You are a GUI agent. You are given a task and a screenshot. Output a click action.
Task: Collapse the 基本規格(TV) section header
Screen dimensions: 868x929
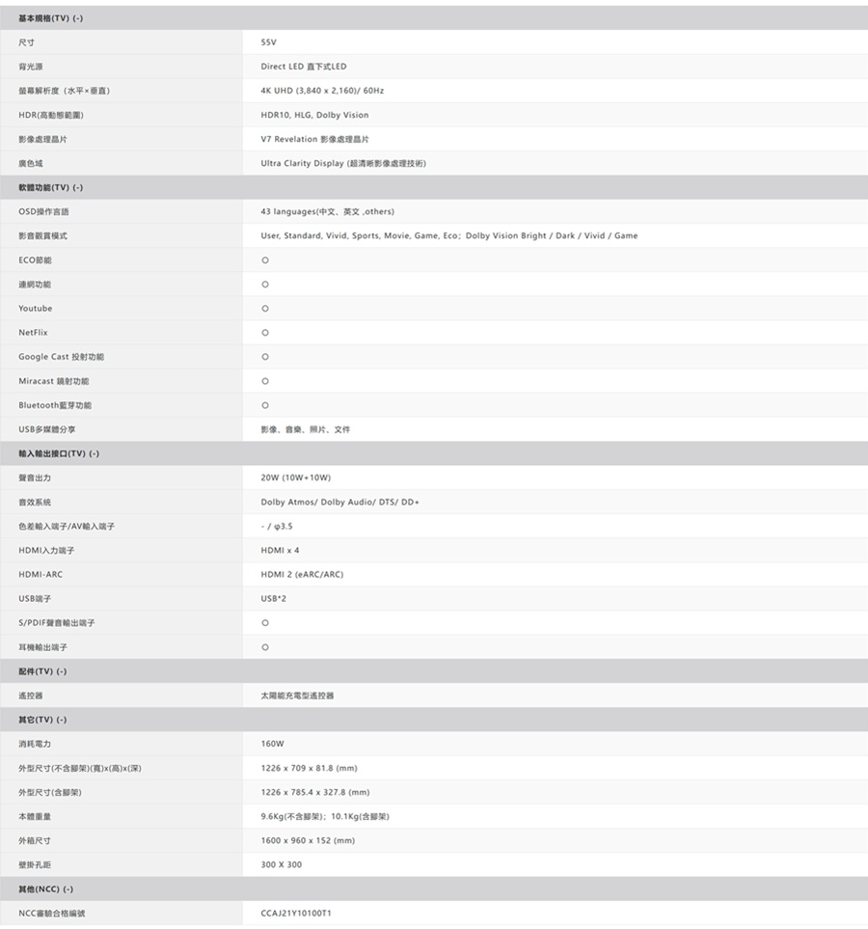click(434, 18)
